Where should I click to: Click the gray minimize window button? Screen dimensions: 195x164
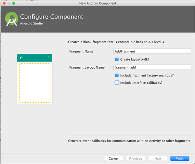point(9,3)
